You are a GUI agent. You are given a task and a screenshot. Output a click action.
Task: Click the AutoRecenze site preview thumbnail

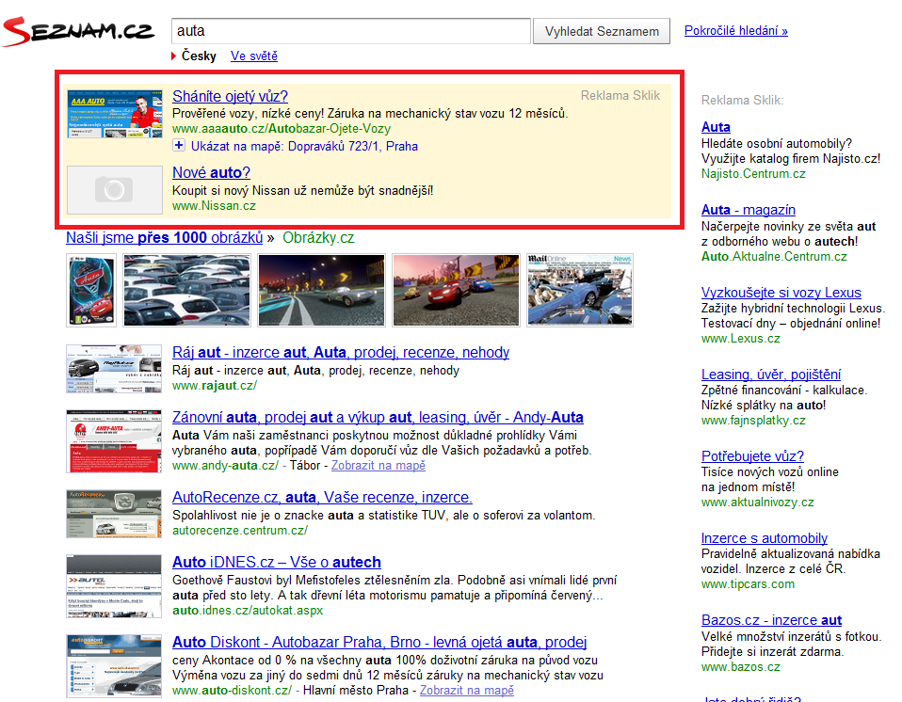[x=114, y=514]
